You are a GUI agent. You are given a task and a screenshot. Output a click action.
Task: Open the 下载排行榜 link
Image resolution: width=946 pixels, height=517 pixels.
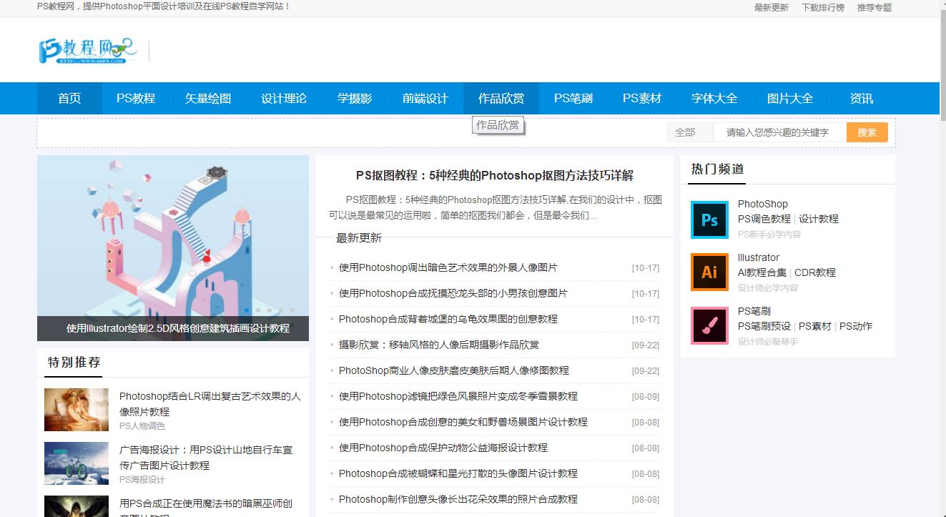click(x=823, y=9)
